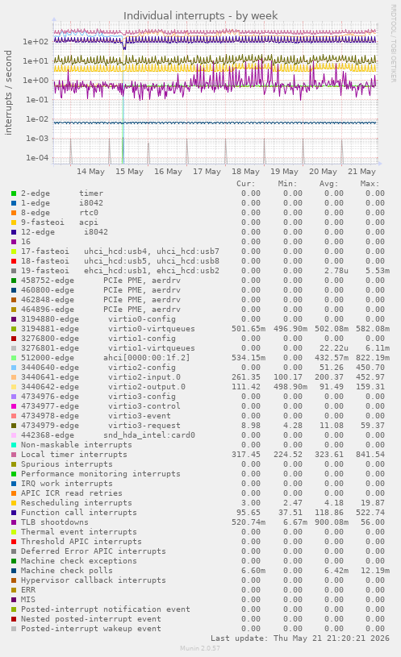Click the purple swatch for TLB shootdowns

point(14,522)
